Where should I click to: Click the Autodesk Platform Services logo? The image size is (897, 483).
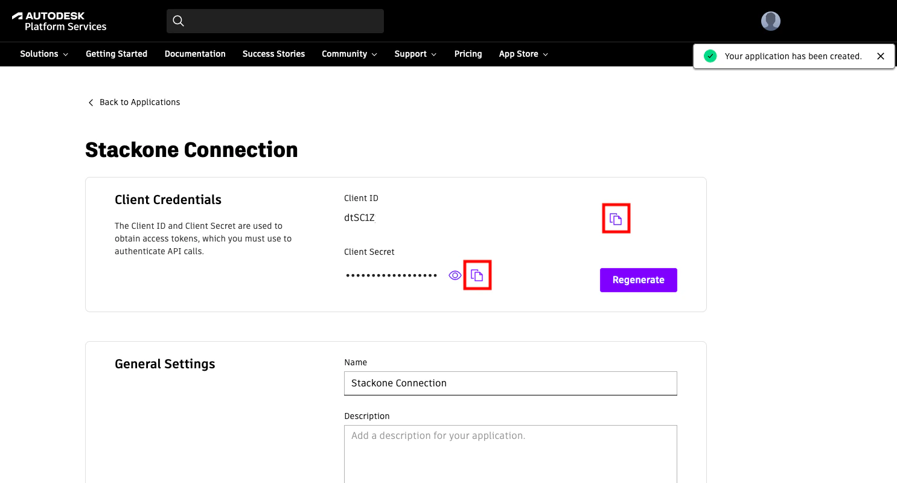pyautogui.click(x=60, y=20)
